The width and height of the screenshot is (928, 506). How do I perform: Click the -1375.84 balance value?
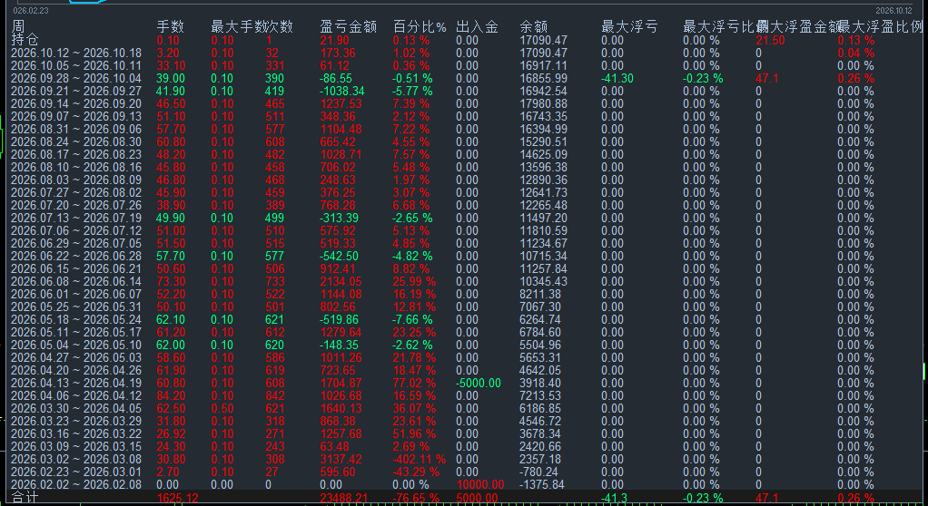tap(541, 485)
